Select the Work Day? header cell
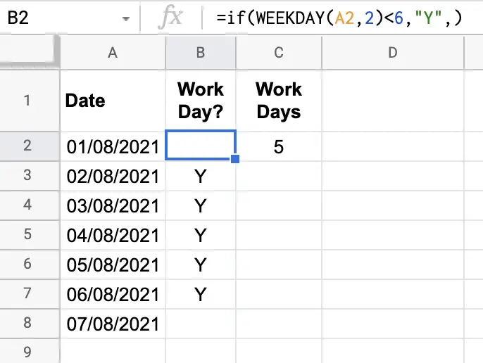The image size is (483, 363). pyautogui.click(x=201, y=101)
